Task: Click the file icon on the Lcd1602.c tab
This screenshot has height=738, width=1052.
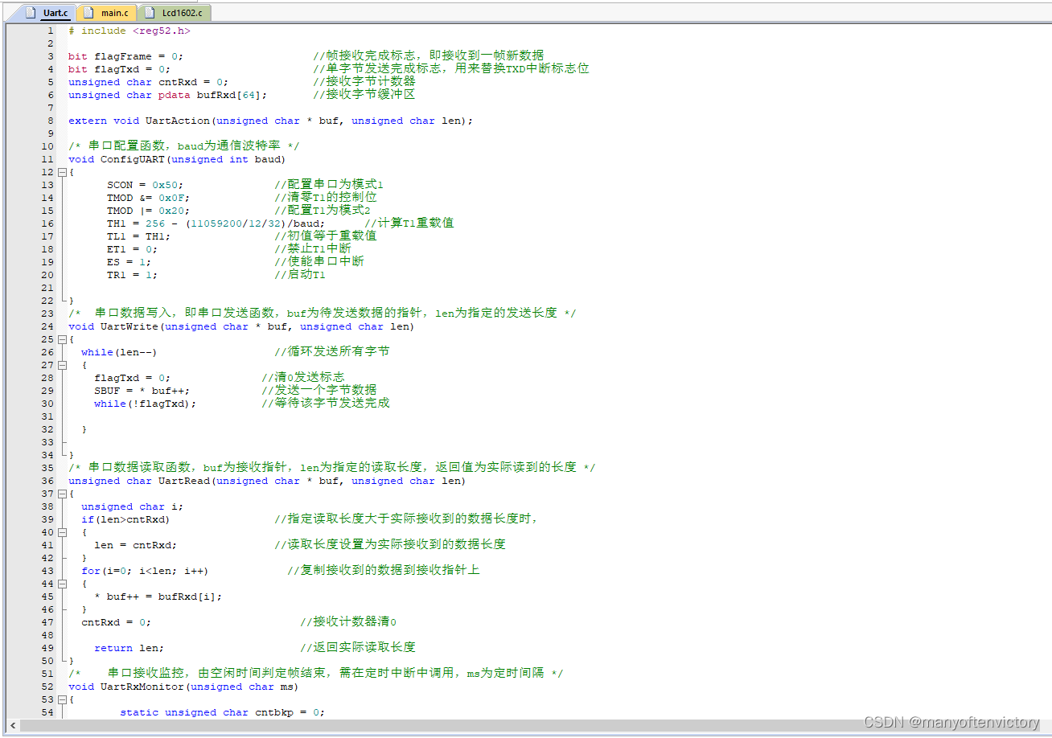Action: (150, 13)
